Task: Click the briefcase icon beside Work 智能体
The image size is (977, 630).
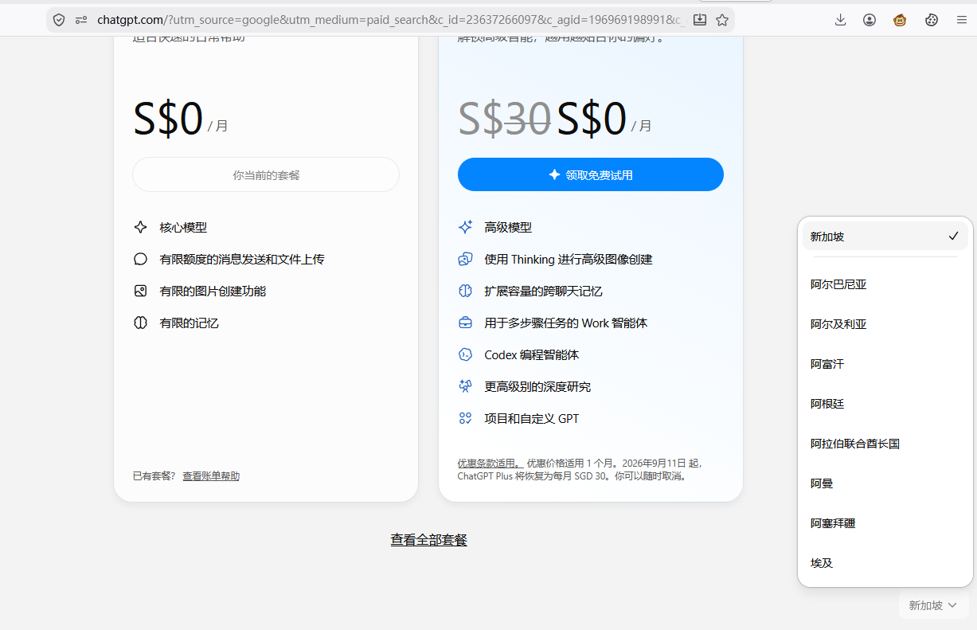Action: click(466, 323)
